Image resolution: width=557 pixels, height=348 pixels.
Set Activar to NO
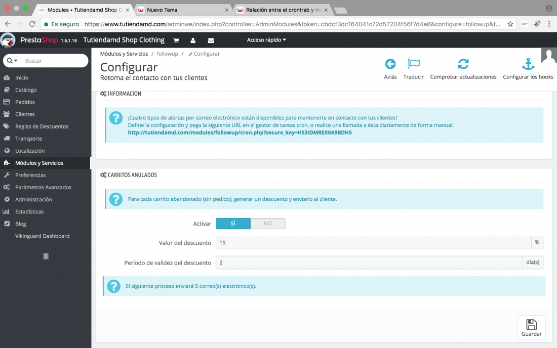(268, 224)
